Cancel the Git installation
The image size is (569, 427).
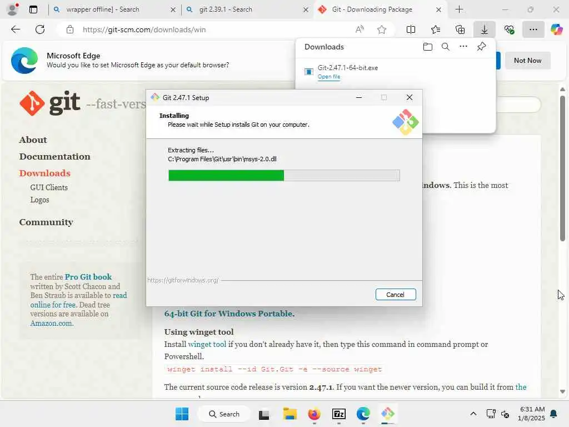click(396, 295)
